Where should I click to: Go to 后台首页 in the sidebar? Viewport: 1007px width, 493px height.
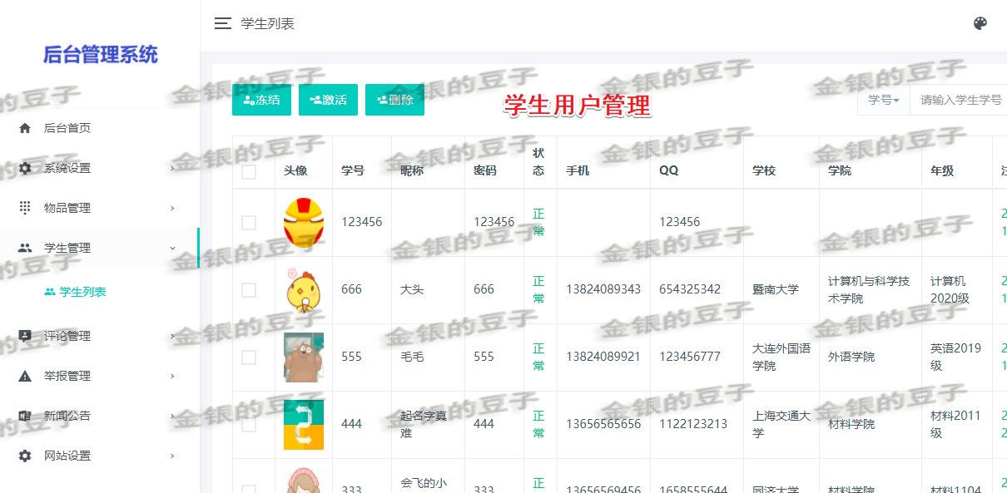(x=100, y=128)
